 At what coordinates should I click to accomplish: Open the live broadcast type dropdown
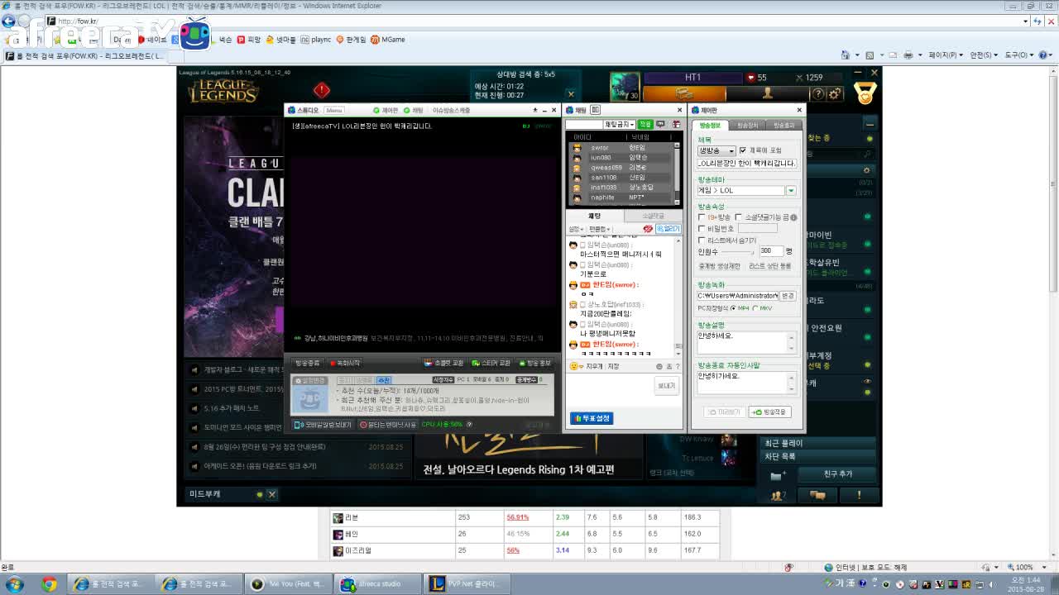tap(716, 151)
